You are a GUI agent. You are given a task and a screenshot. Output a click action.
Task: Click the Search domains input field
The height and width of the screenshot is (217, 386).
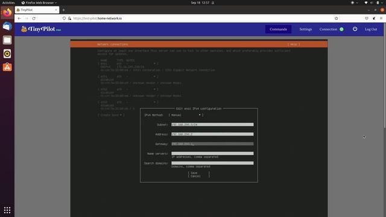click(212, 163)
